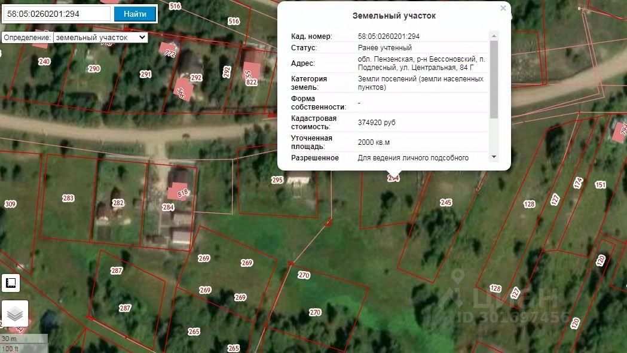Open the map layers panel icon
The image size is (627, 353).
tap(15, 314)
